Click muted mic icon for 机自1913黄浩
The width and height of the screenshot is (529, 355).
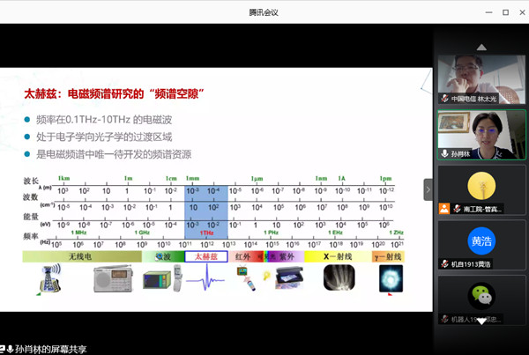click(x=445, y=263)
